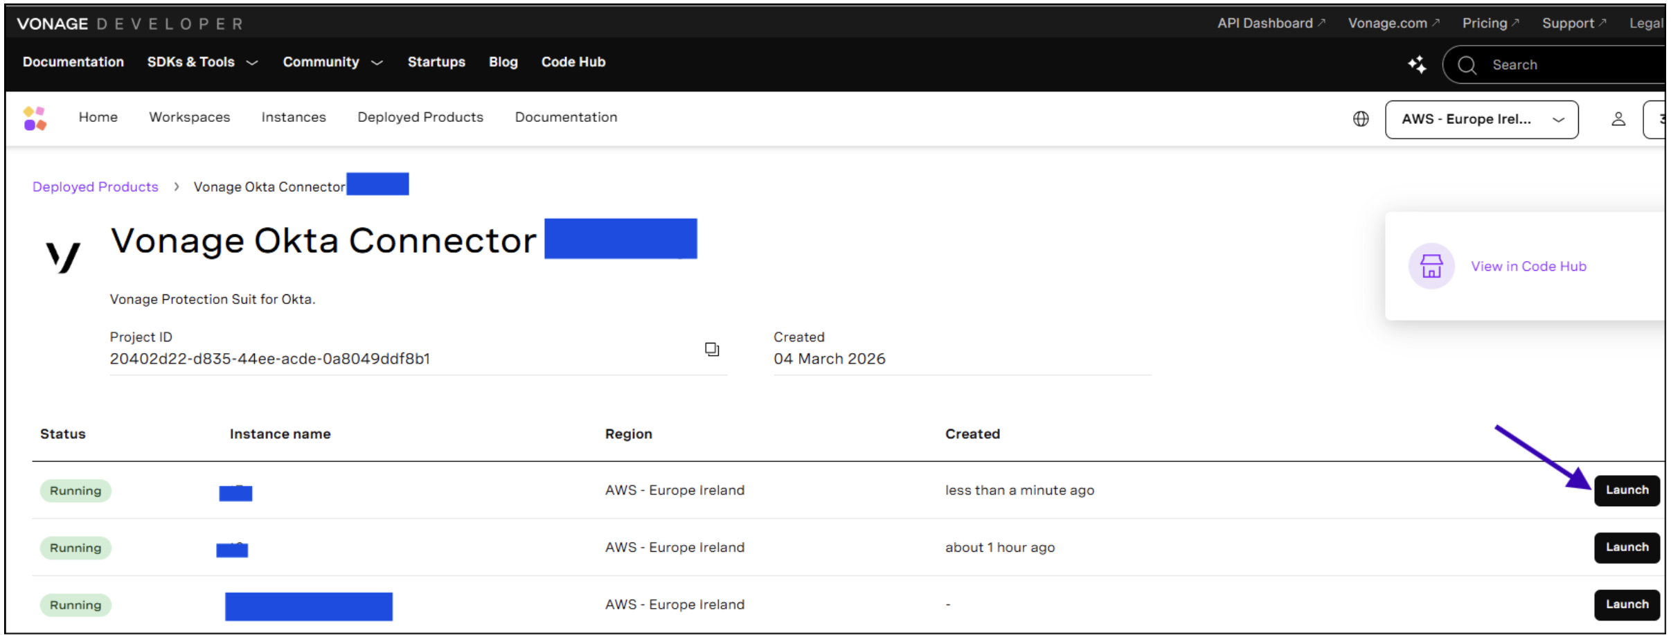Click the Instance name column header
The image size is (1671, 635).
(280, 434)
